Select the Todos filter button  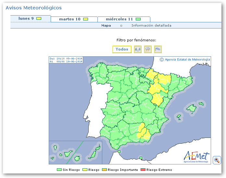122,49
